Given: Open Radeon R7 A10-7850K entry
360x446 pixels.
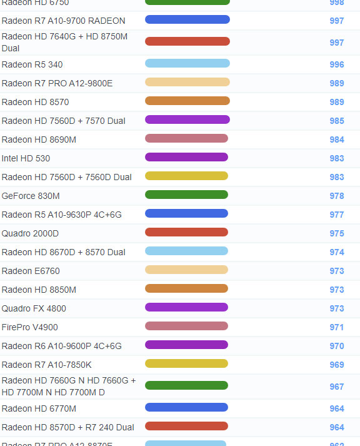Looking at the screenshot, I should (x=47, y=365).
